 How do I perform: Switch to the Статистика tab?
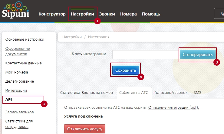coord(70,93)
